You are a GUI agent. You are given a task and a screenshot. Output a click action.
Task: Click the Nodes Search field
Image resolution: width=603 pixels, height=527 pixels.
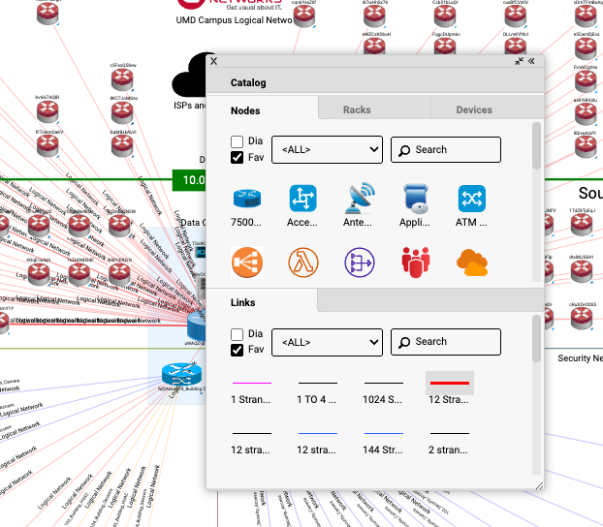(x=446, y=149)
